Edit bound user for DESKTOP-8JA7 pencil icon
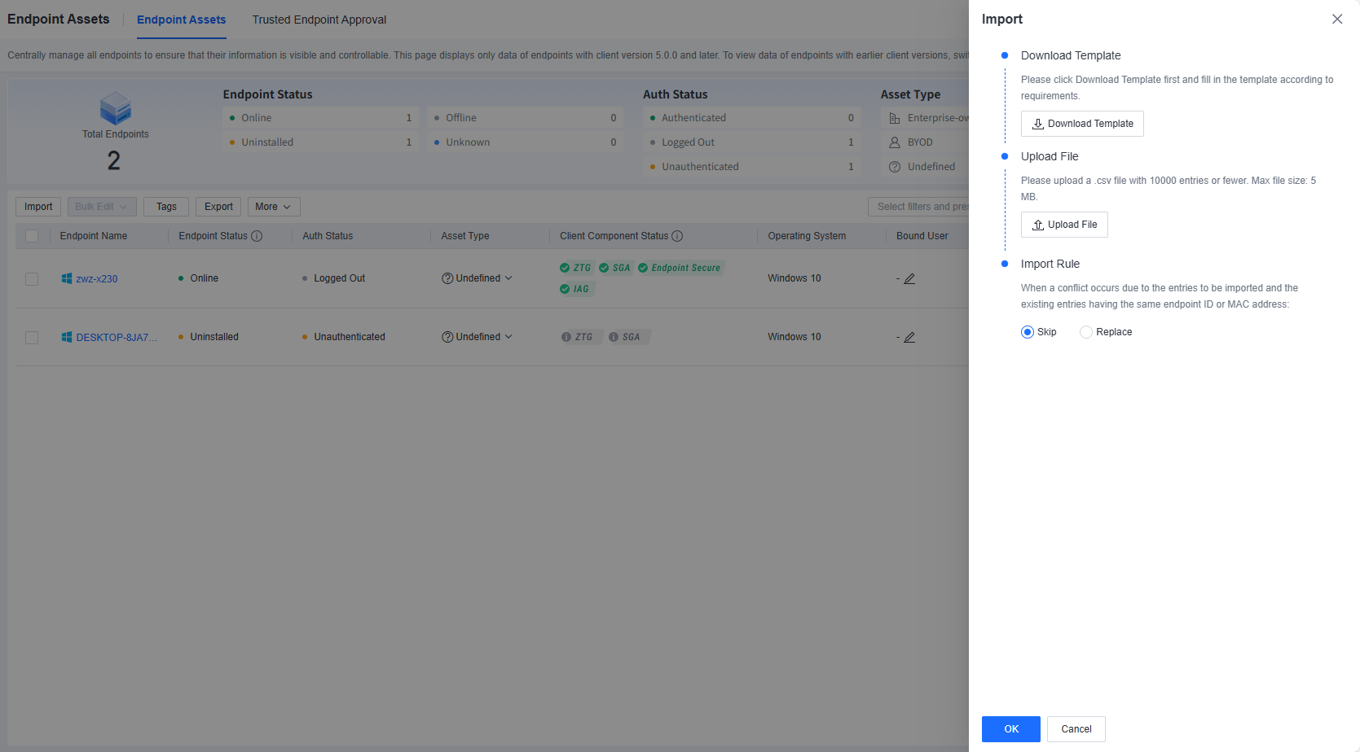1360x752 pixels. coord(910,337)
